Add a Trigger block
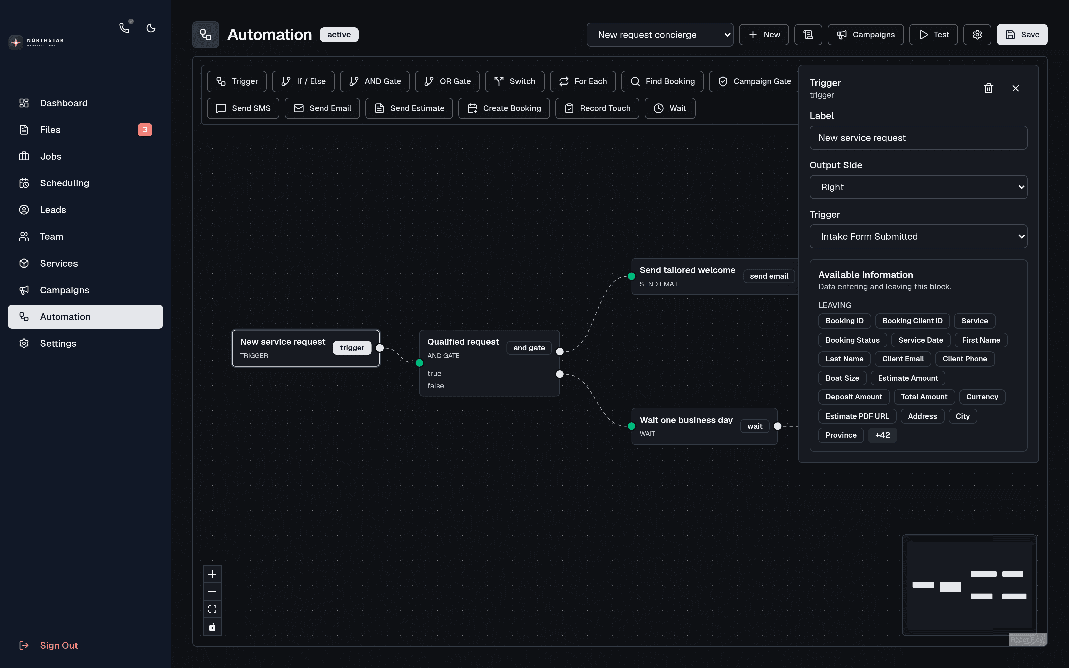Viewport: 1069px width, 668px height. point(237,81)
